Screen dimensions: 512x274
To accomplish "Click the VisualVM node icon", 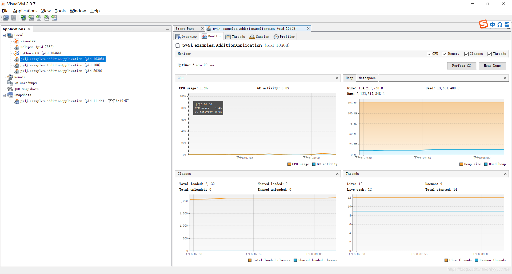I will 17,41.
